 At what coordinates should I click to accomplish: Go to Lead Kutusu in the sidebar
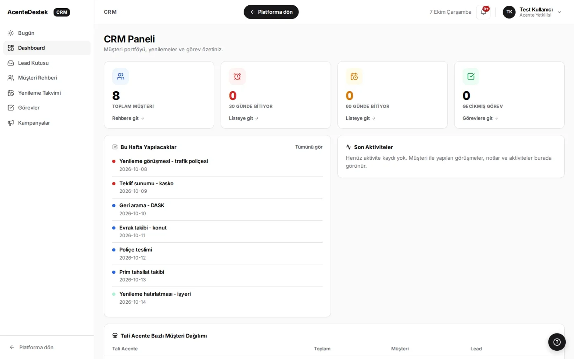pyautogui.click(x=47, y=63)
